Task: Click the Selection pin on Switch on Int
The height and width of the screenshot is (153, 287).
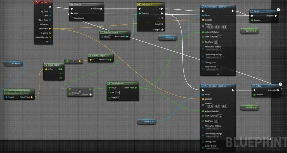Action: (x=140, y=13)
